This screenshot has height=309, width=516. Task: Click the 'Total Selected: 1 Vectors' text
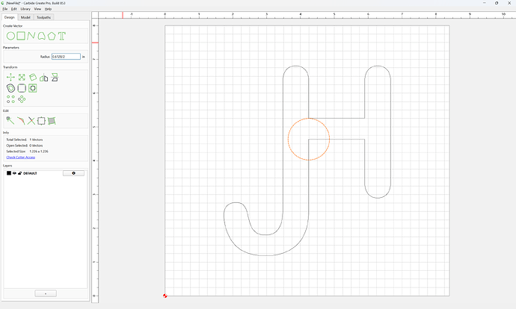(x=25, y=140)
